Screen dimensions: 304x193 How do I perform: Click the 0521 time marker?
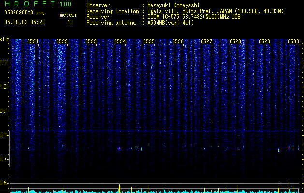coord(33,41)
